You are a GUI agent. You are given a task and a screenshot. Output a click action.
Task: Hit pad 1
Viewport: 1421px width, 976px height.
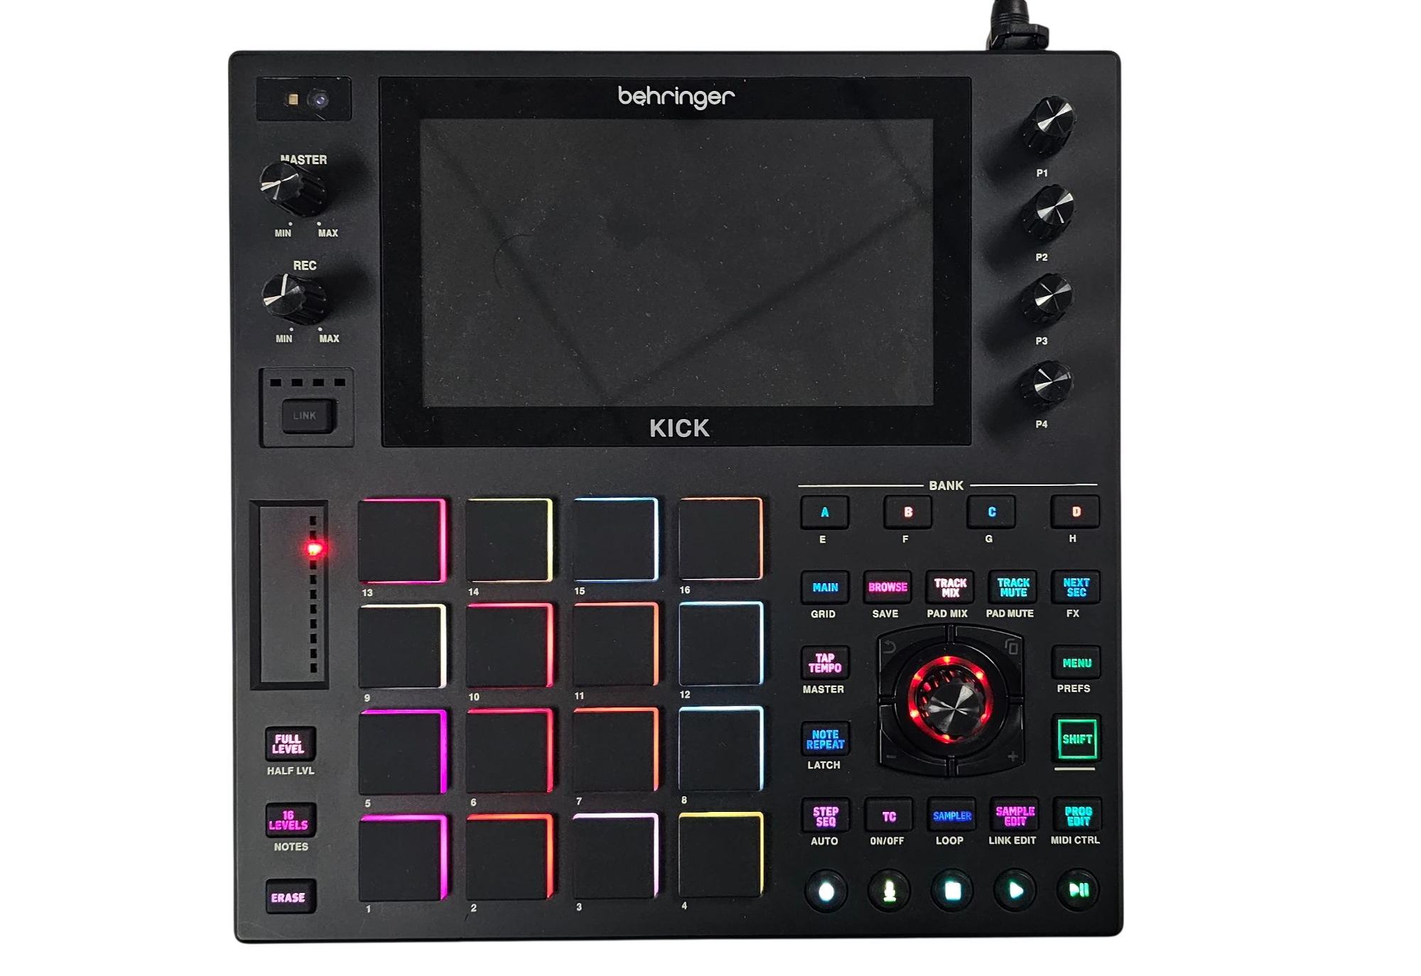tap(402, 857)
